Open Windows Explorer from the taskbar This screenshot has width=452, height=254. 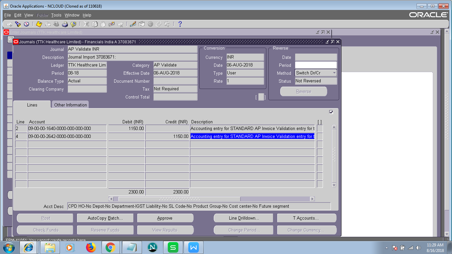[x=50, y=247]
